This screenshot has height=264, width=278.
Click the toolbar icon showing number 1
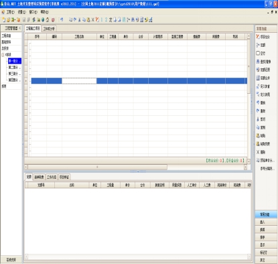[102, 20]
